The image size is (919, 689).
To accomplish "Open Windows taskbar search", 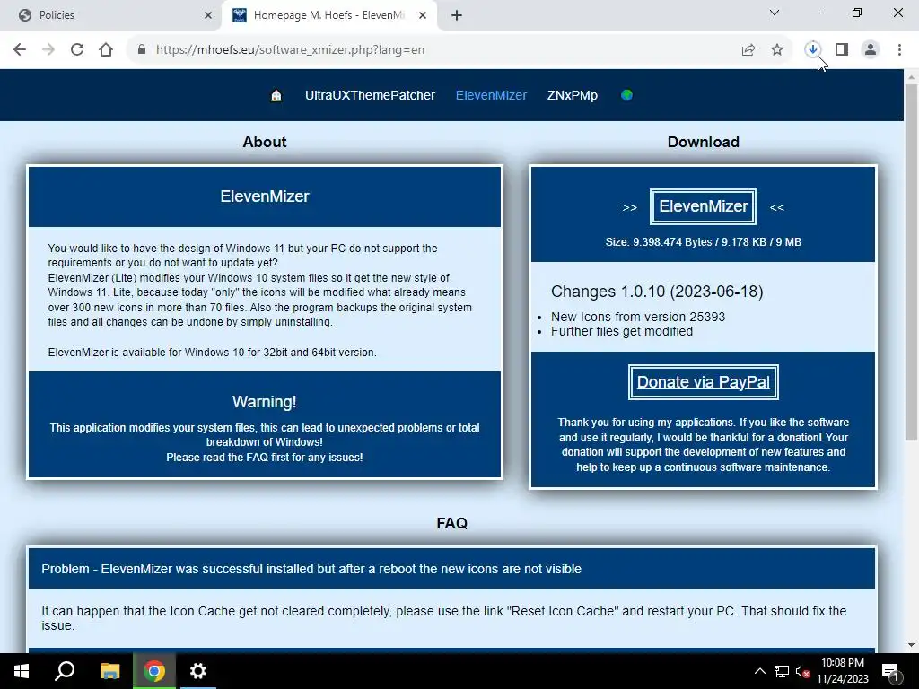I will coord(65,671).
